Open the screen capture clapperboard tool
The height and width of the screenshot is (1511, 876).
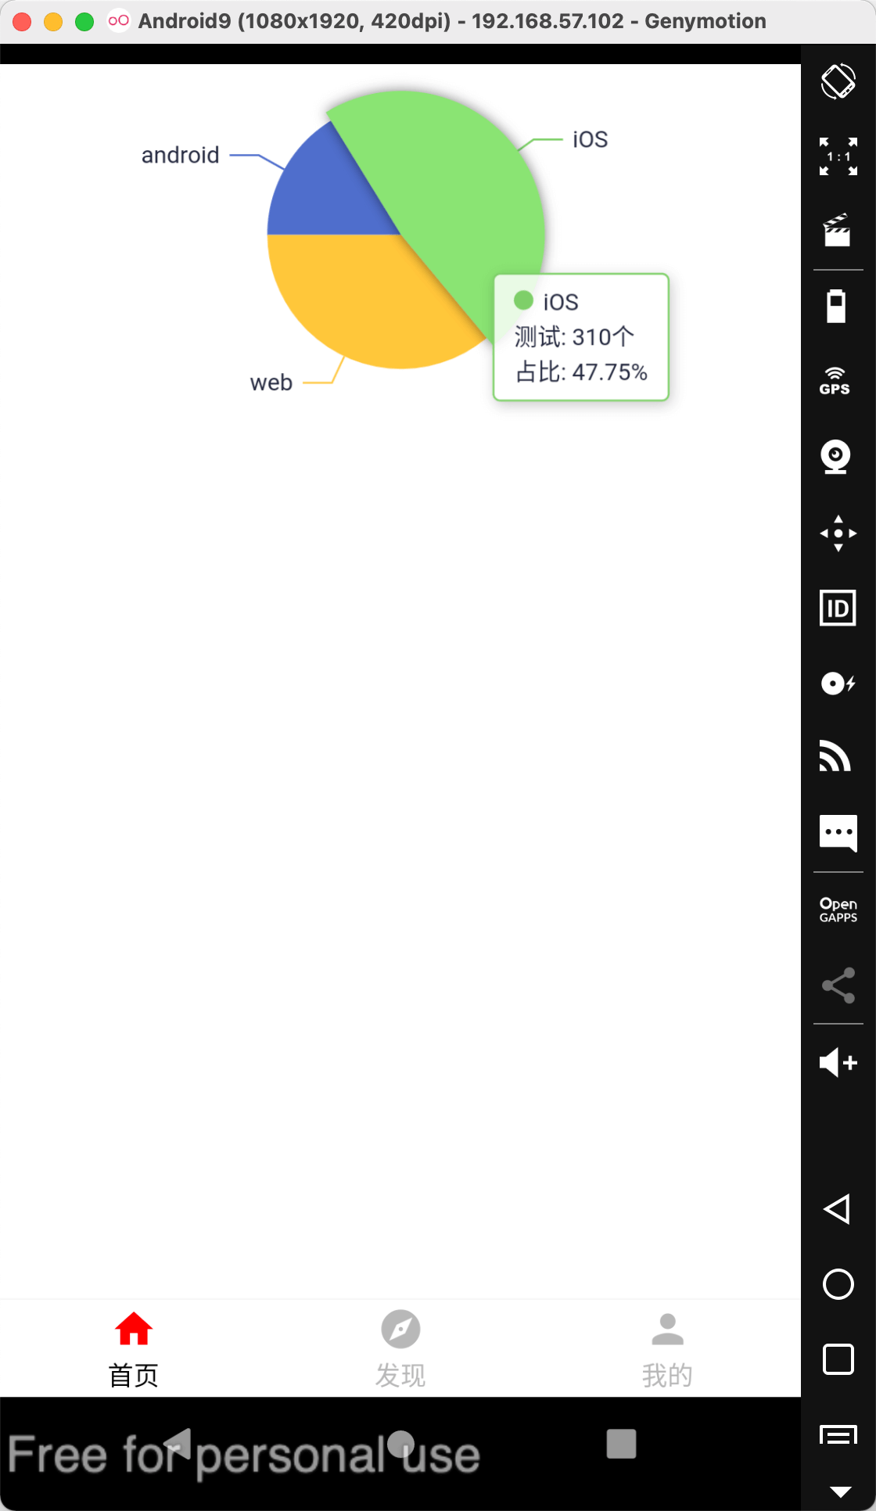click(x=838, y=231)
